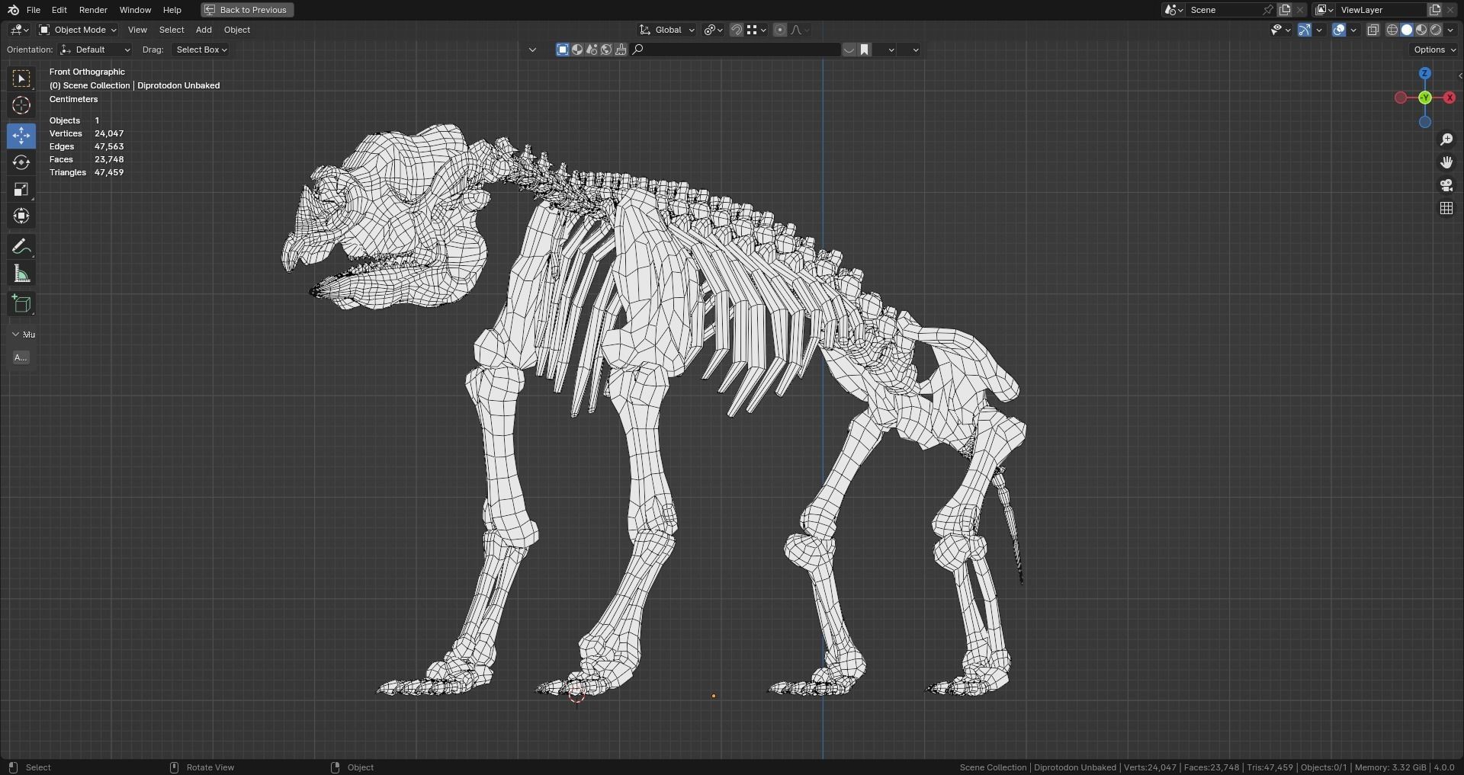Viewport: 1464px width, 775px height.
Task: Select the Select Box tool
Action: [21, 78]
